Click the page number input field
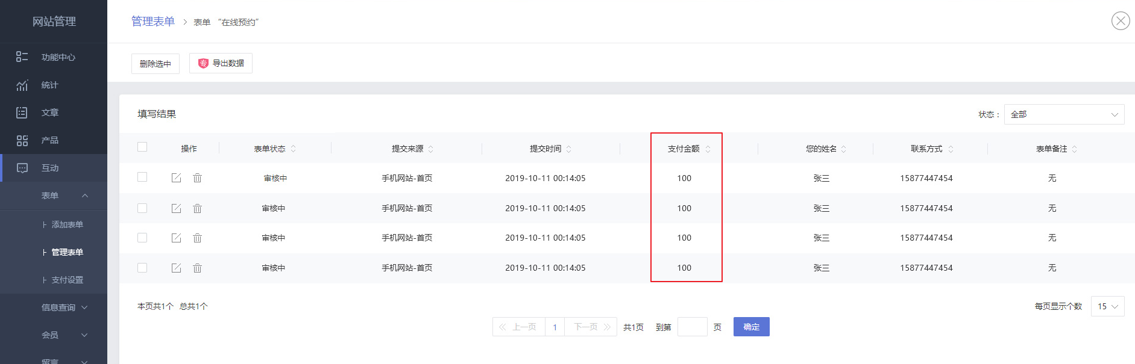Screen dimensions: 1135x364 pyautogui.click(x=692, y=327)
